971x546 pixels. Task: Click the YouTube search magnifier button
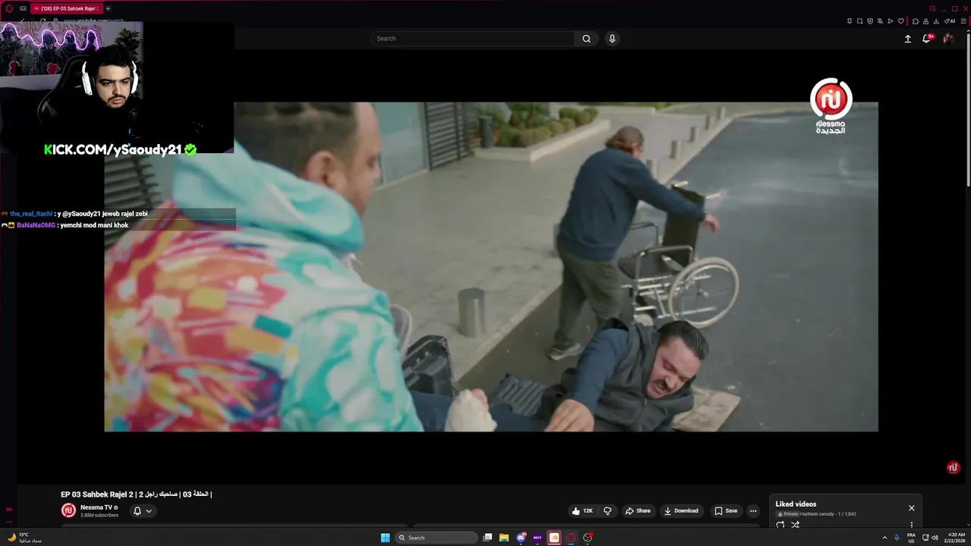tap(586, 39)
